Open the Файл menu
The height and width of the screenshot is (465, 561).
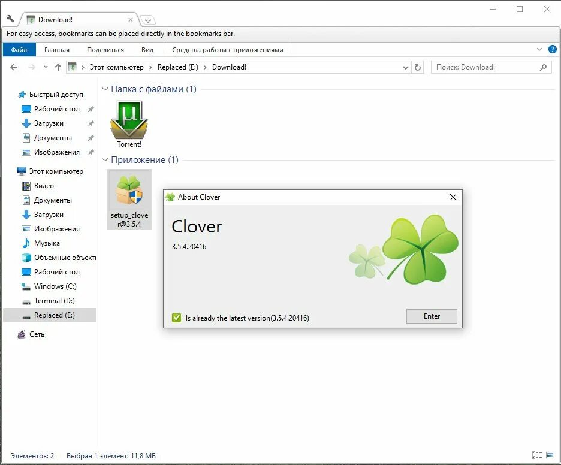coord(19,50)
